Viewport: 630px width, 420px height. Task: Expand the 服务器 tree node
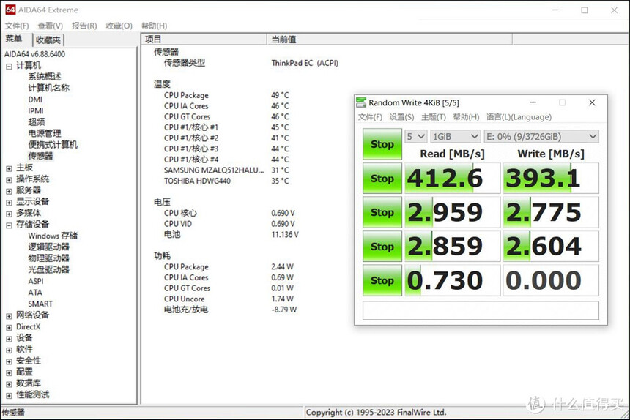[x=9, y=191]
